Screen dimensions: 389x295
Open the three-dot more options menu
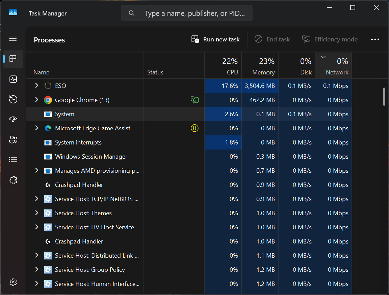tap(375, 39)
